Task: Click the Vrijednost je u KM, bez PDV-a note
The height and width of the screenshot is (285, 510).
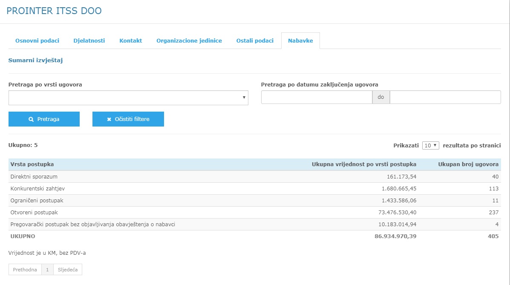Action: pos(47,253)
